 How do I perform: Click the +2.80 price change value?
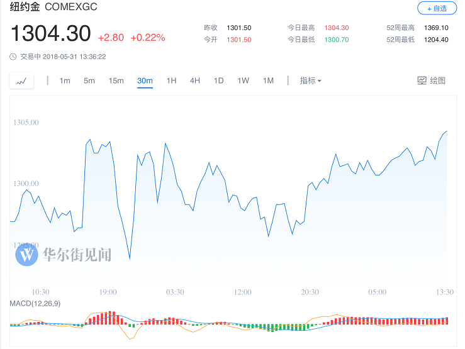pos(111,38)
